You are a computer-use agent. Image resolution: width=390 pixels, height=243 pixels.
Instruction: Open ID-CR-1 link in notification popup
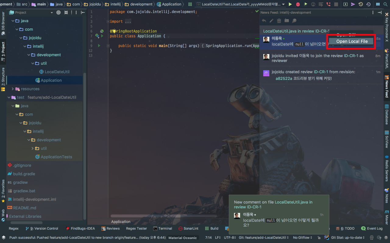(x=254, y=207)
